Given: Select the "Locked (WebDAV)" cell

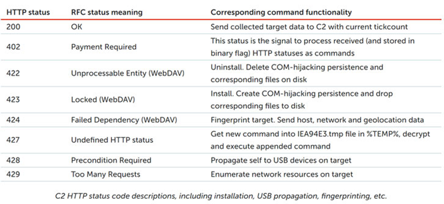Looking at the screenshot, I should pyautogui.click(x=103, y=99).
